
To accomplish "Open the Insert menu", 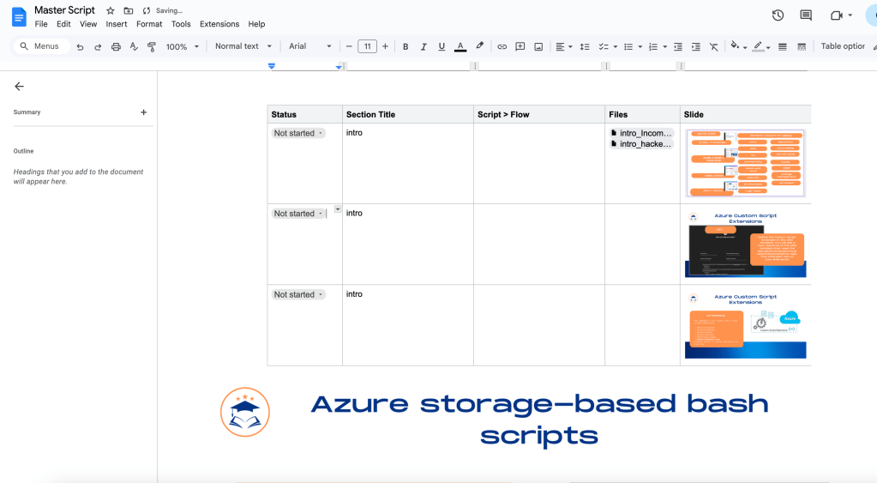I will pos(117,24).
